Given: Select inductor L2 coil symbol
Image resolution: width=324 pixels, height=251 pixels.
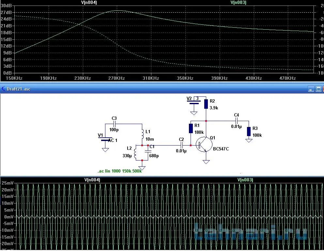Looking at the screenshot, I should point(135,153).
